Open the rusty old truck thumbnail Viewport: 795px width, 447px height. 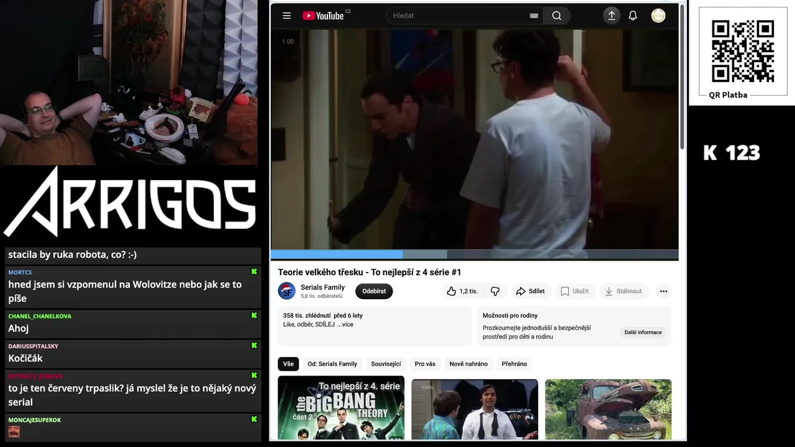coord(608,410)
